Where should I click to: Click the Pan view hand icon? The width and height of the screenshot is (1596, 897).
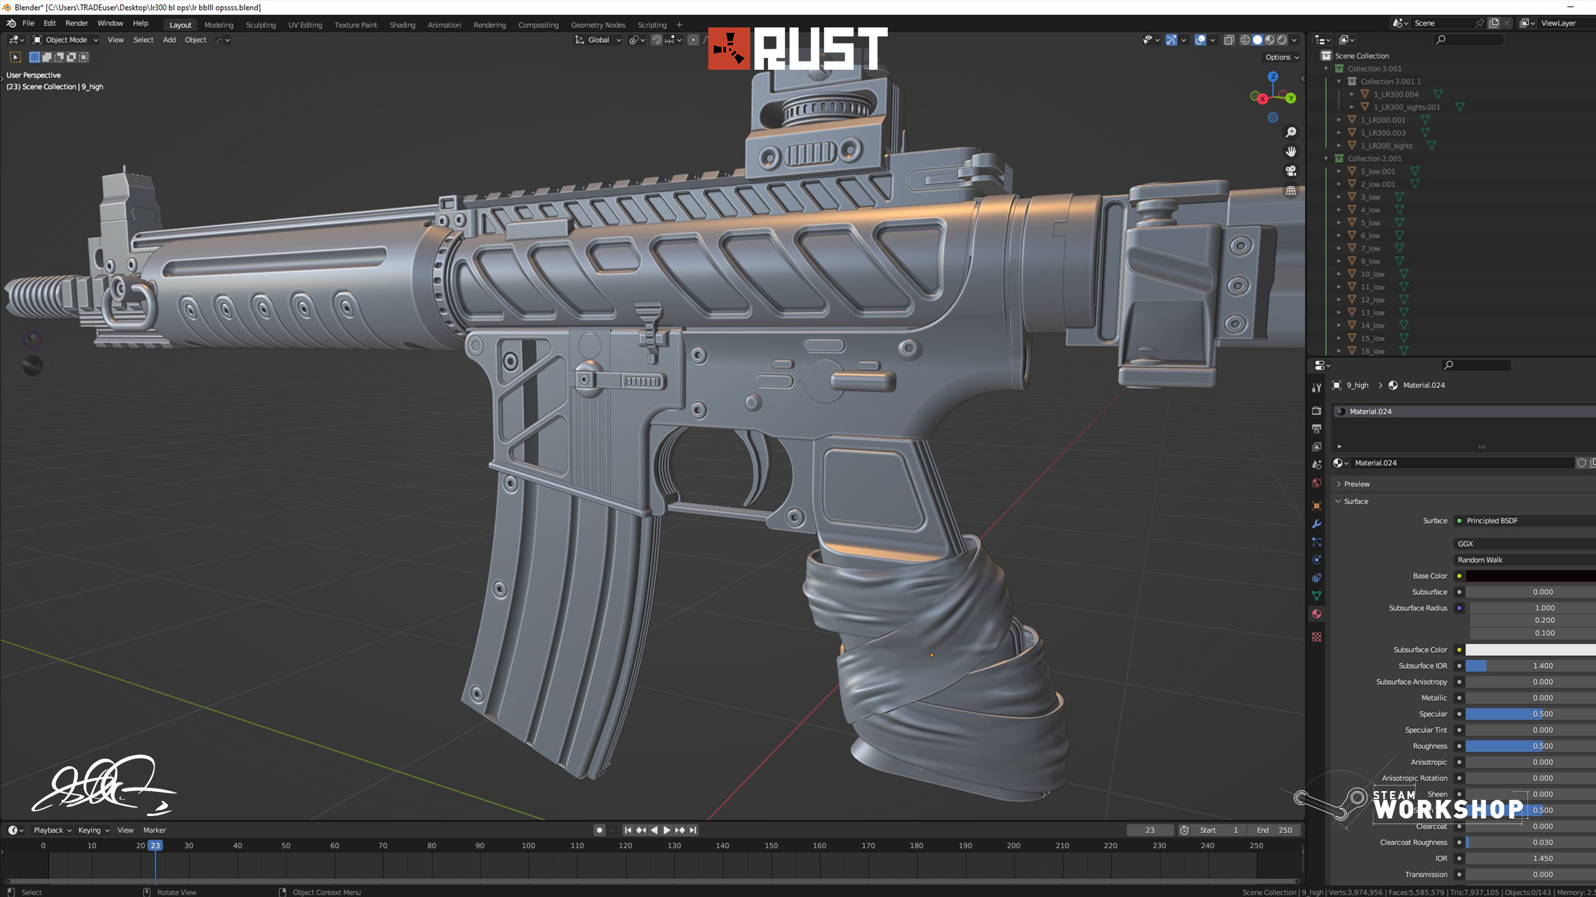[x=1291, y=151]
